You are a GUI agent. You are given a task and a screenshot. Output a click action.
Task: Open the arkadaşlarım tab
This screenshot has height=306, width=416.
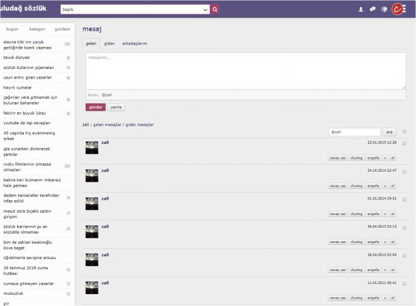(134, 43)
